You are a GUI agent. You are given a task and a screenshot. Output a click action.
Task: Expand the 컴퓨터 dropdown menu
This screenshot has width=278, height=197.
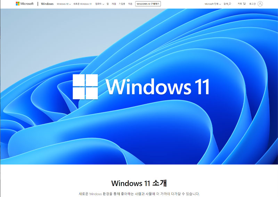point(100,4)
